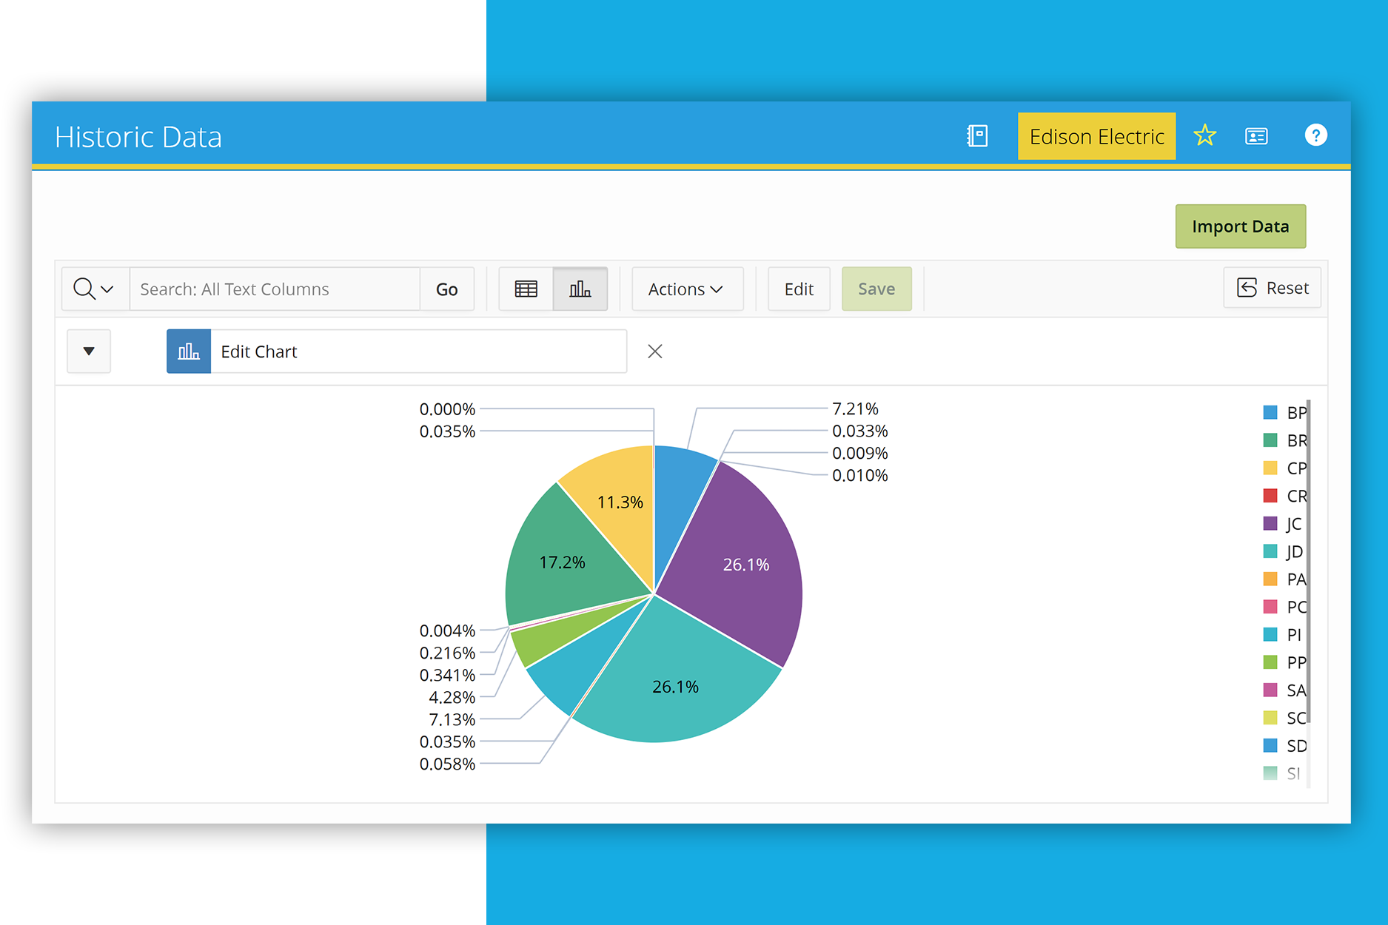Click the Edit Chart label

point(259,351)
